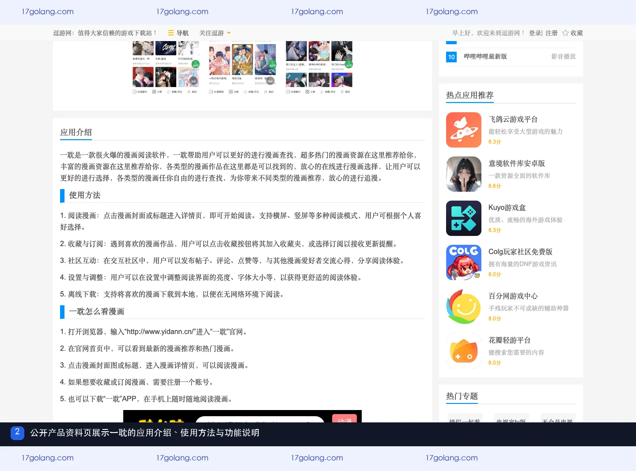Open 哔哩哔哩最新版 ranking entry
This screenshot has height=471, width=636.
click(485, 57)
